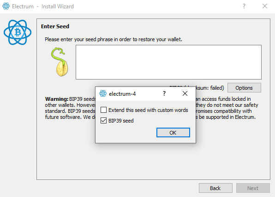Click the large Electrum Bitcoin atom logo
This screenshot has width=275, height=197.
(x=18, y=32)
